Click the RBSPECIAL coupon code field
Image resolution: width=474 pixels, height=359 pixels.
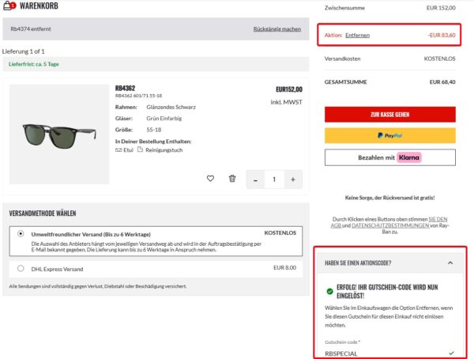379,353
